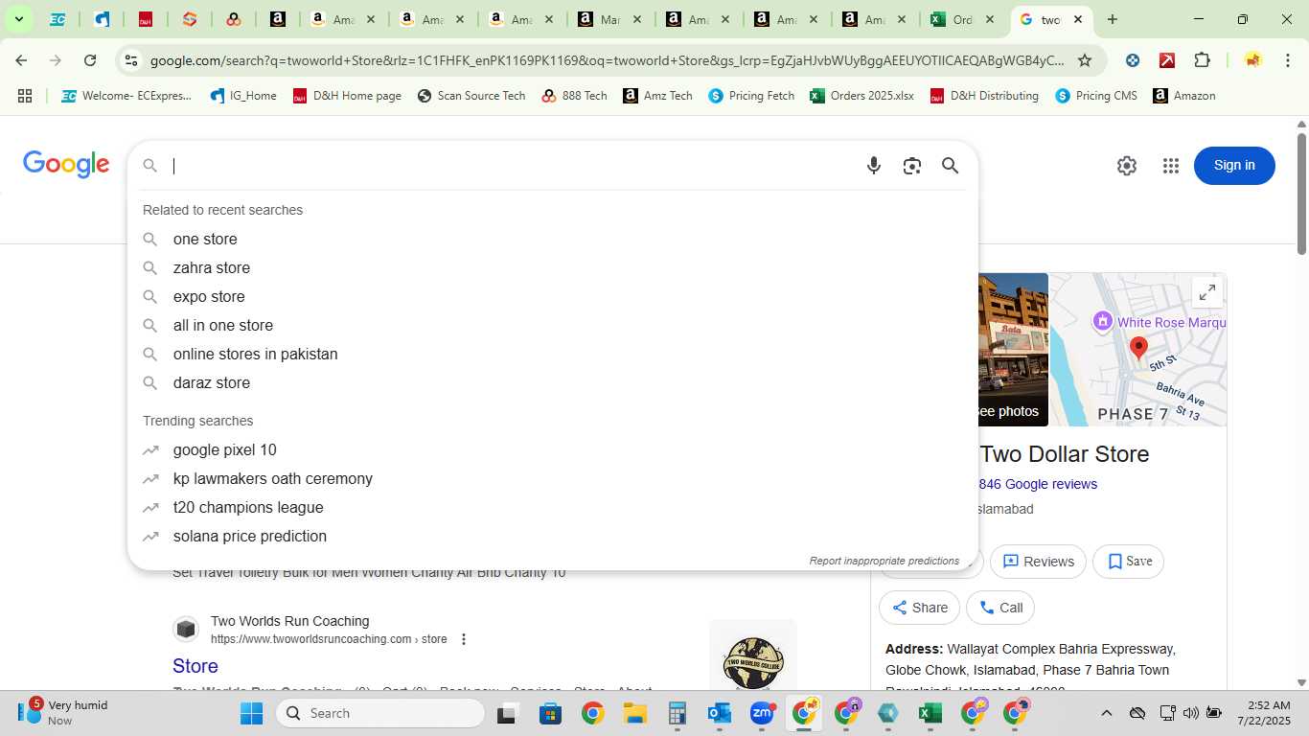Expand the map in the knowledge panel
Screen dimensions: 1309x736
1207,292
